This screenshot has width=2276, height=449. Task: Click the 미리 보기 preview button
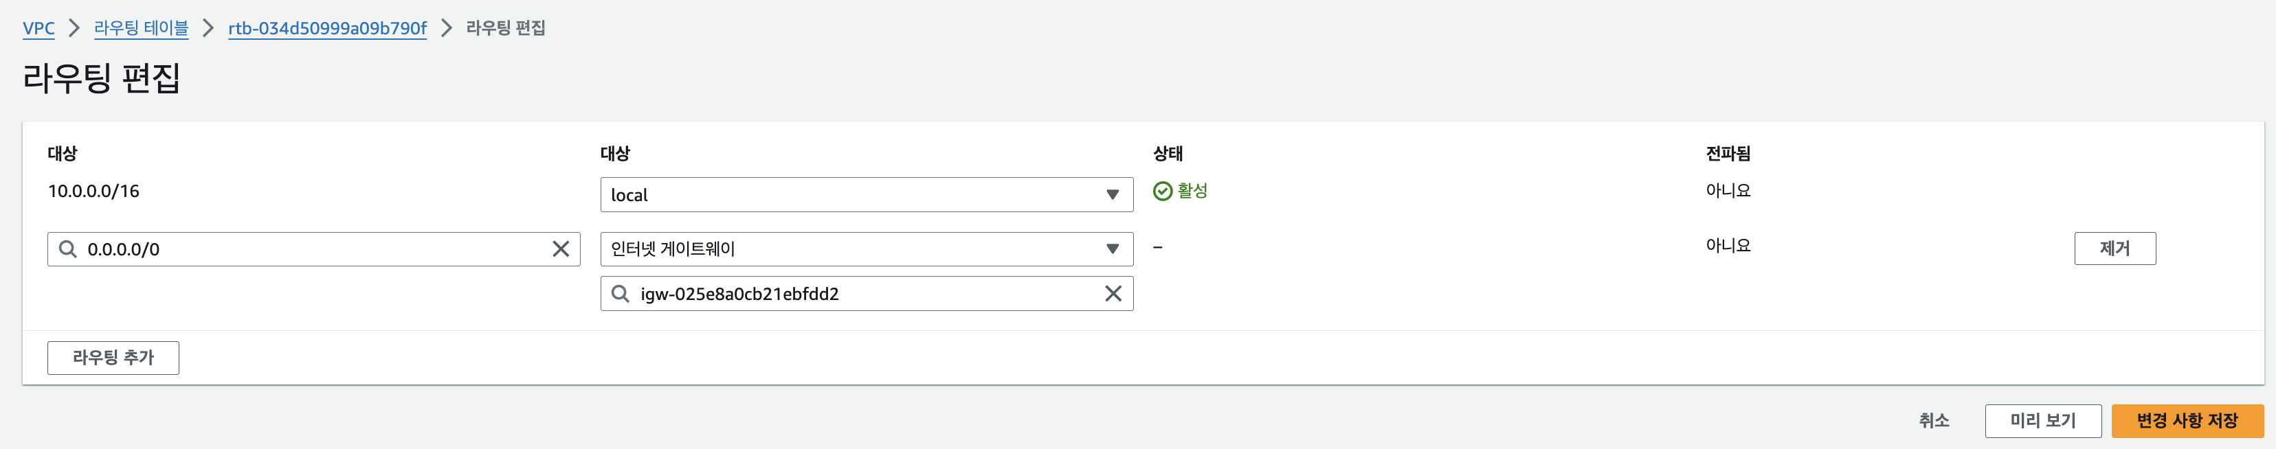pyautogui.click(x=2043, y=421)
